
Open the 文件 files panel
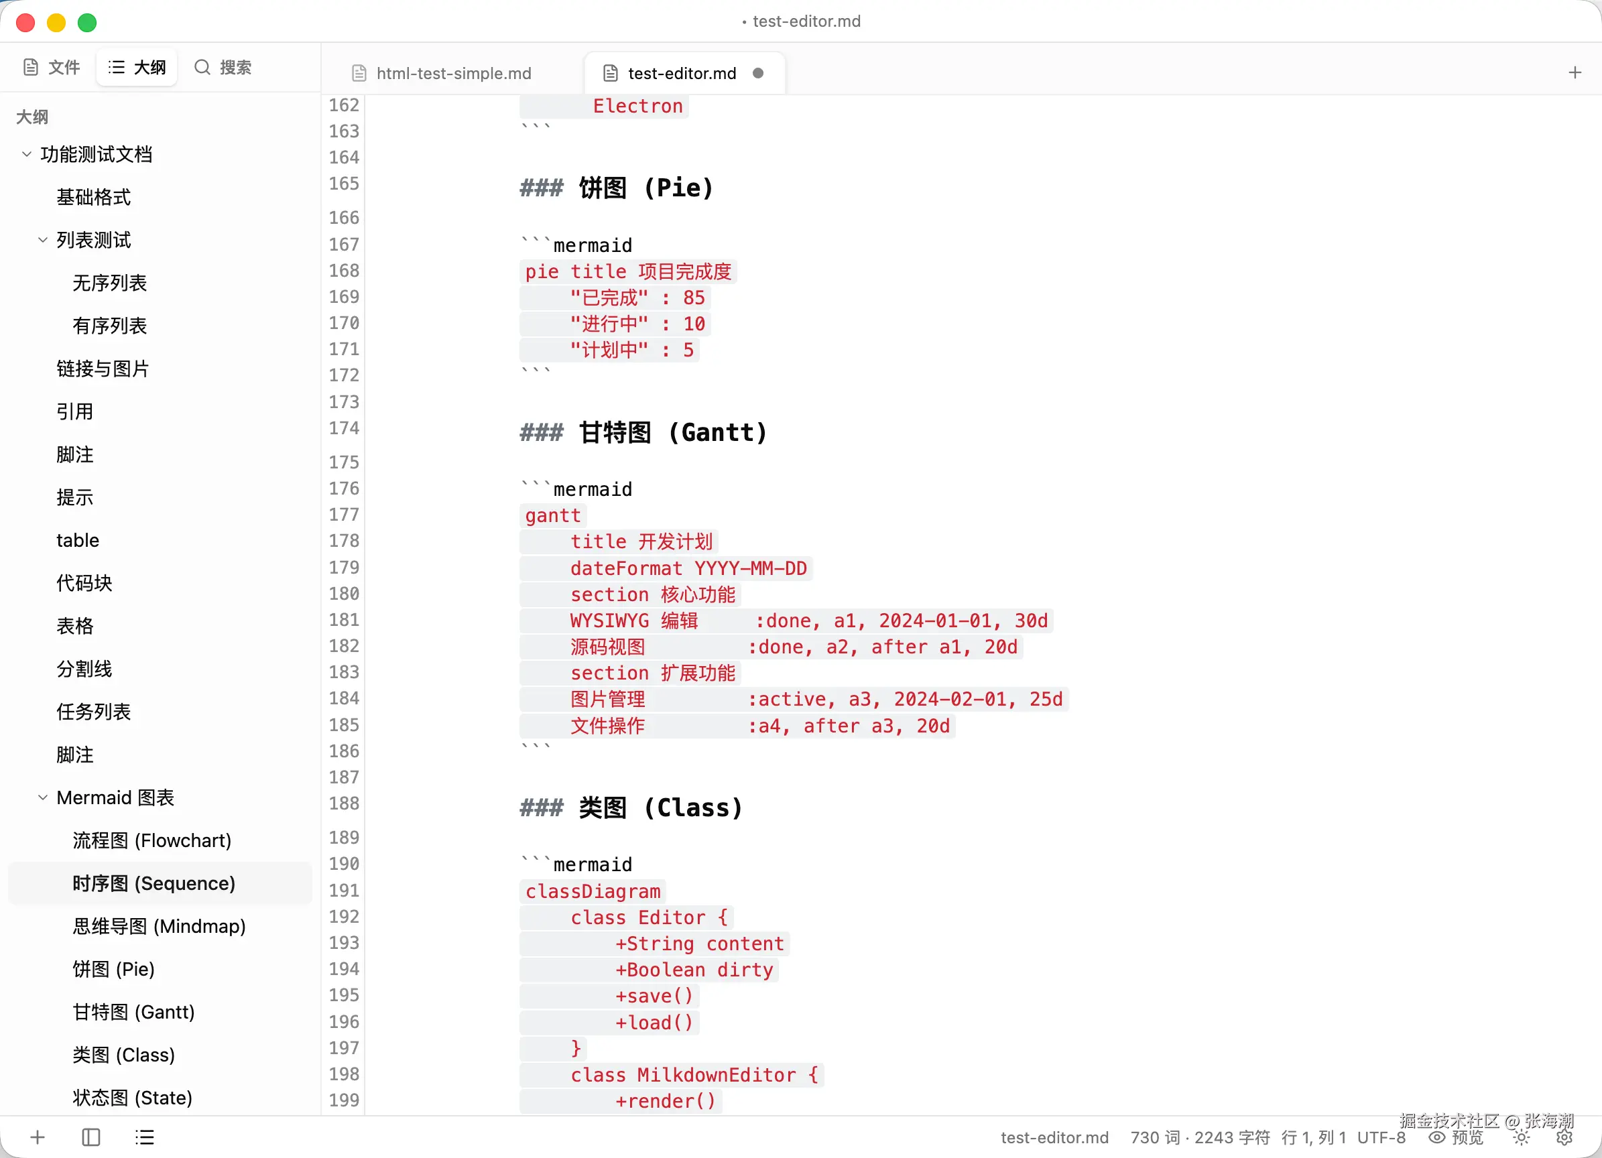(x=52, y=67)
